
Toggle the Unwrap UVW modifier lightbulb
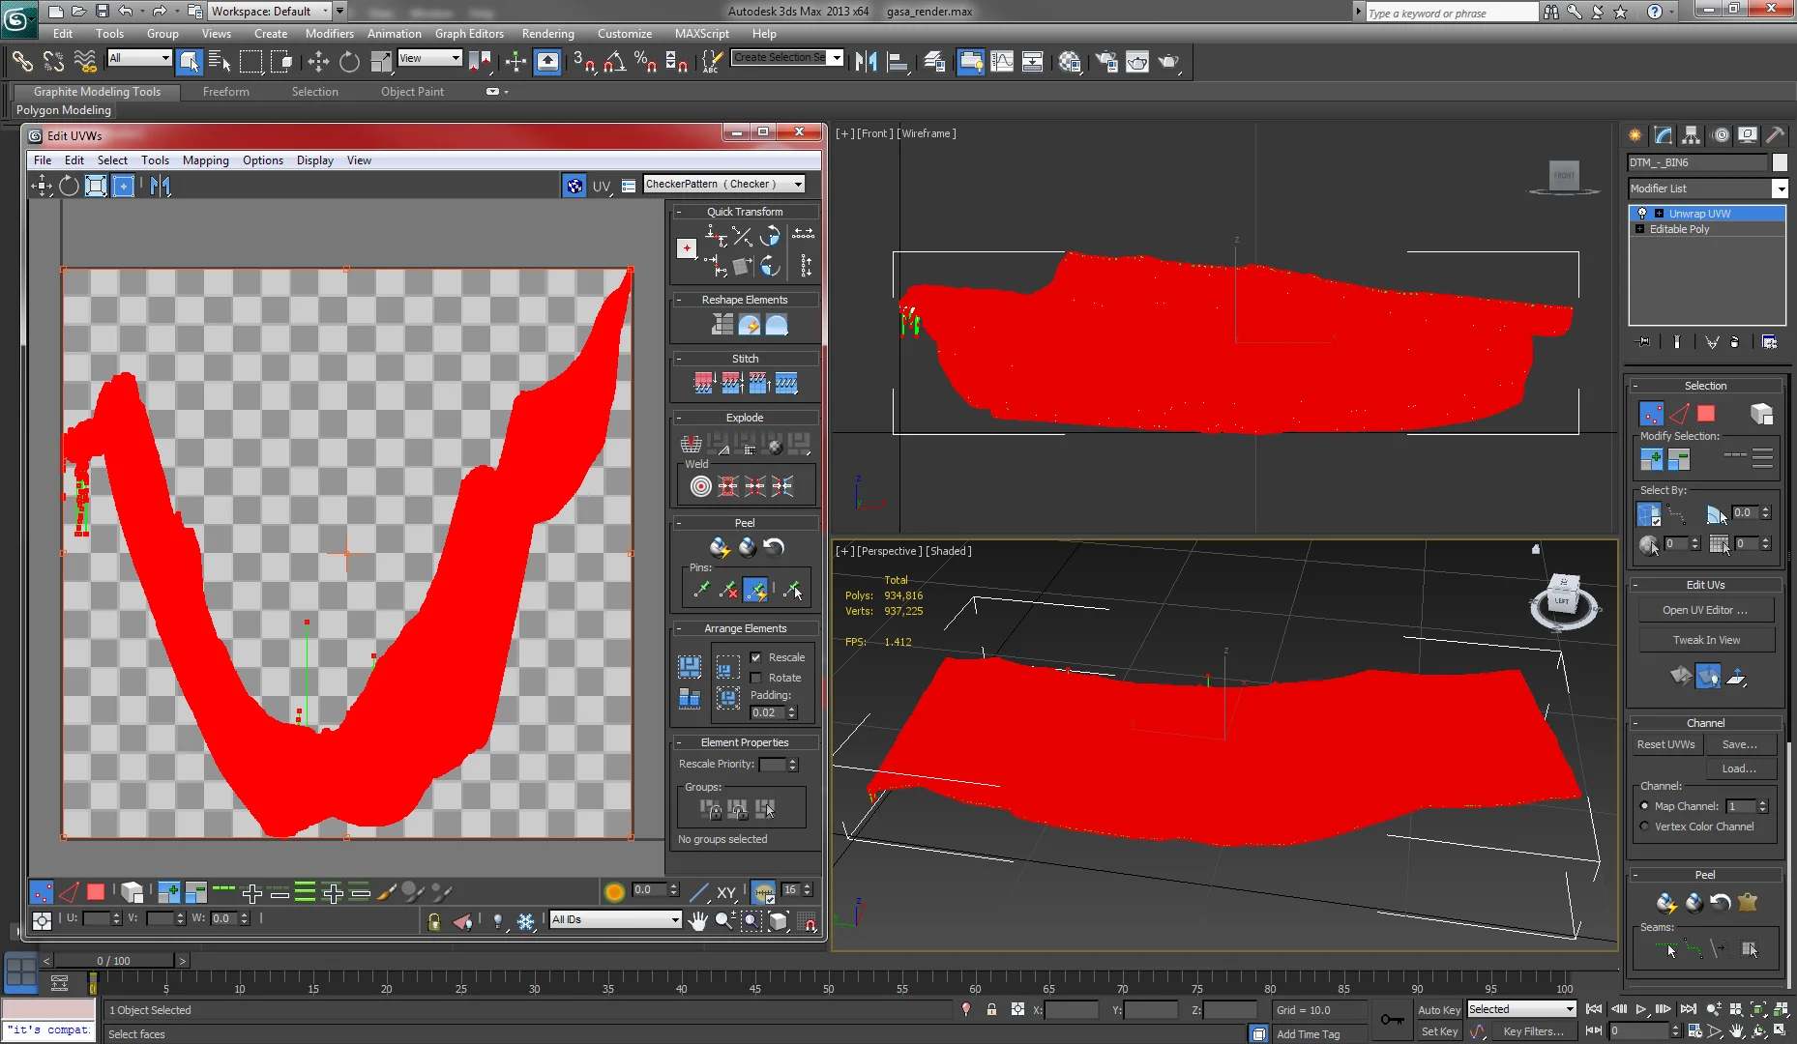click(1641, 214)
